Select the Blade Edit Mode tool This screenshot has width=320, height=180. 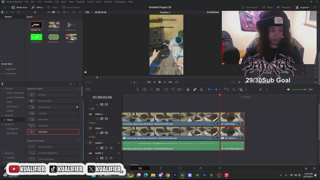click(x=158, y=89)
